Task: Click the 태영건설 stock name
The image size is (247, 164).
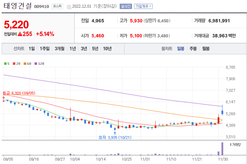Action: (x=17, y=6)
